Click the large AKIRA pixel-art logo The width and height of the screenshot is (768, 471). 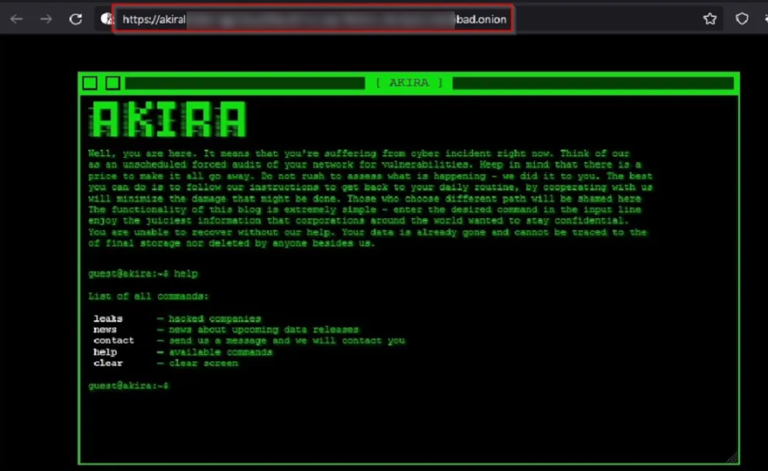click(x=168, y=119)
